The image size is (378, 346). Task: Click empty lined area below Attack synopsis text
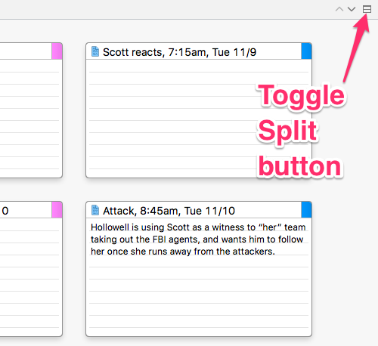click(199, 296)
